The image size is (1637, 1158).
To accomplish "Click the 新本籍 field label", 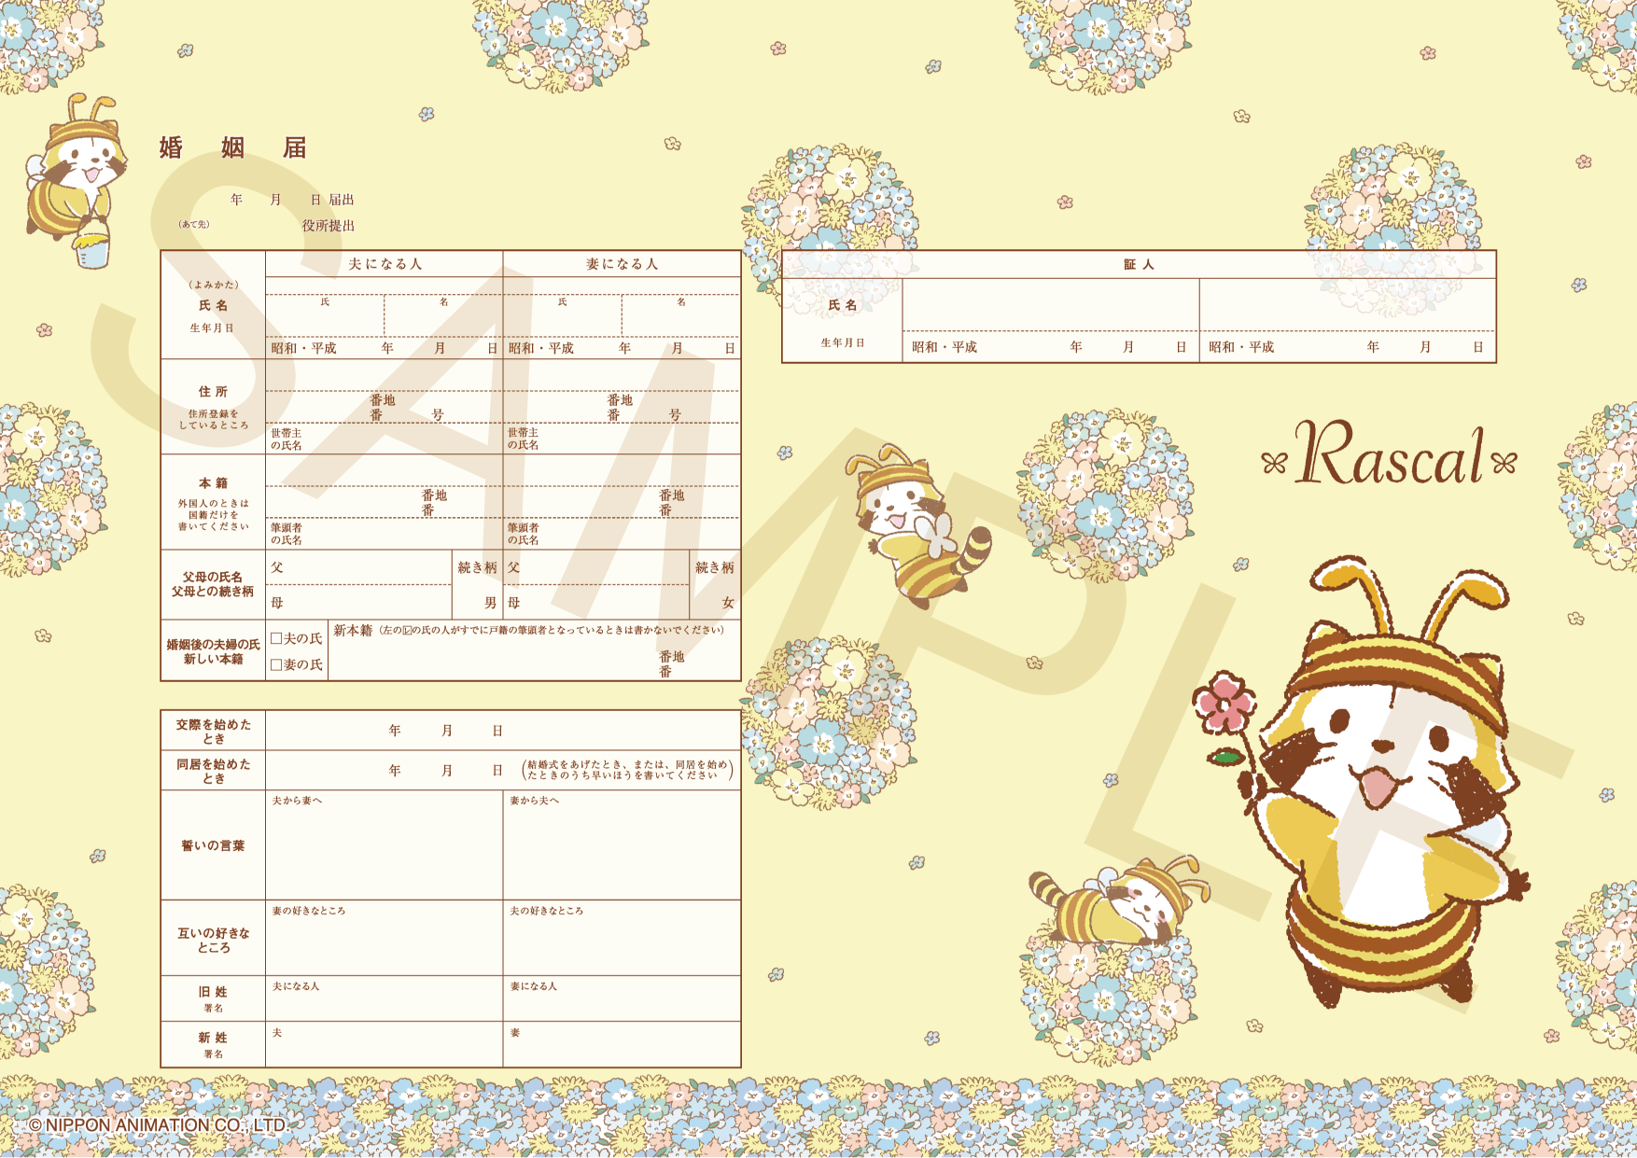I will [353, 631].
